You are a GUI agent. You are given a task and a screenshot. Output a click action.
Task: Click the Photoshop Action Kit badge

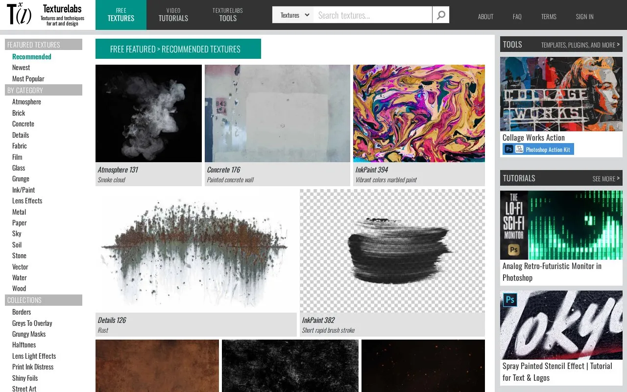538,149
